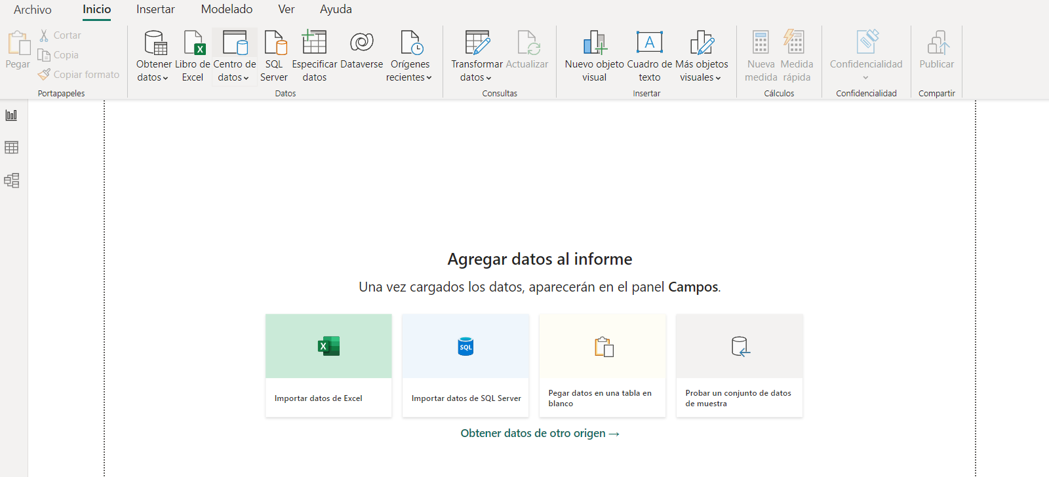This screenshot has width=1049, height=477.
Task: Click the Importar datos de Excel card
Action: click(328, 366)
